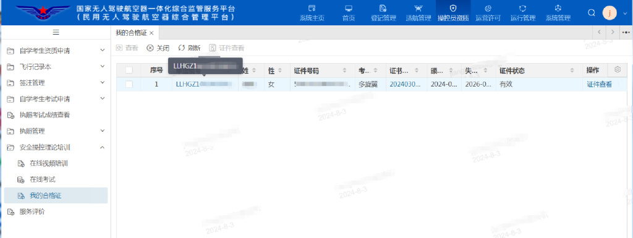Click the search magnifier icon

[592, 13]
